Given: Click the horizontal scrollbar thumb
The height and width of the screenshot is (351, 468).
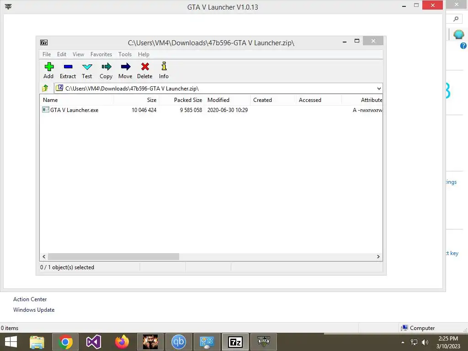Looking at the screenshot, I should point(113,257).
